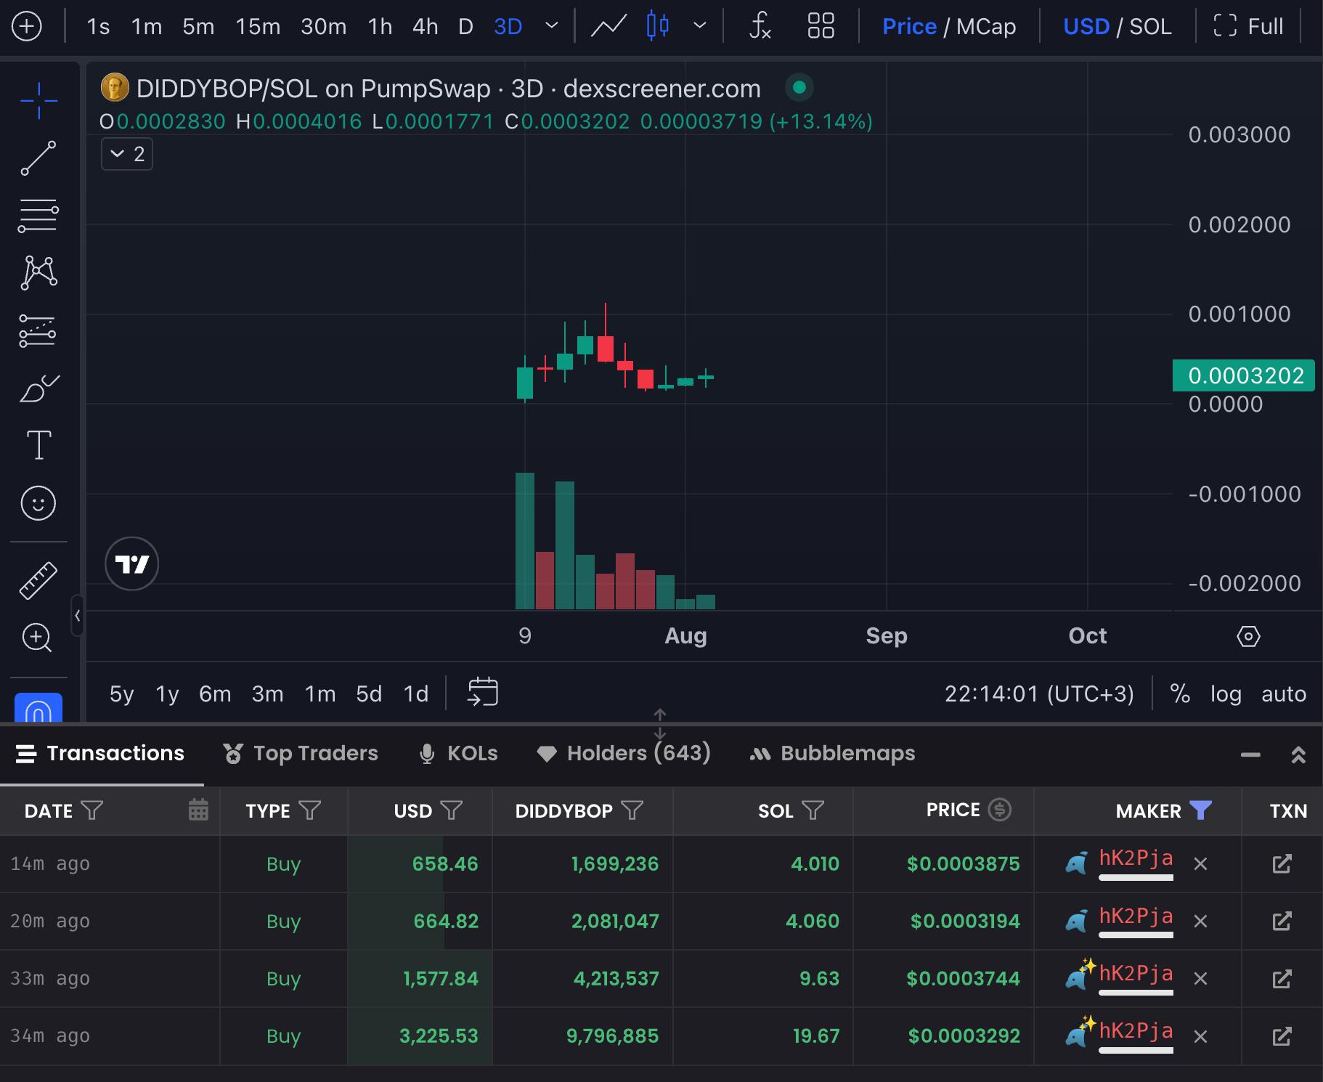Activate the zoom in tool
Screen dimensions: 1323x1082
click(37, 638)
